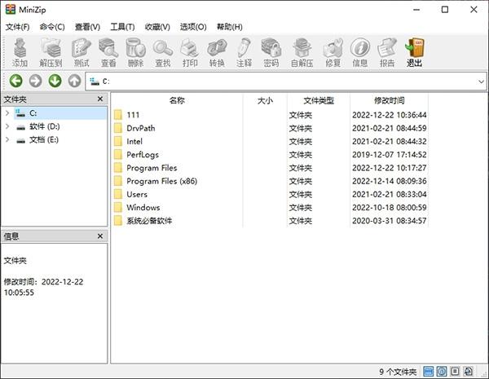489x379 pixels.
Task: Expand the C: drive tree node
Action: pos(7,113)
